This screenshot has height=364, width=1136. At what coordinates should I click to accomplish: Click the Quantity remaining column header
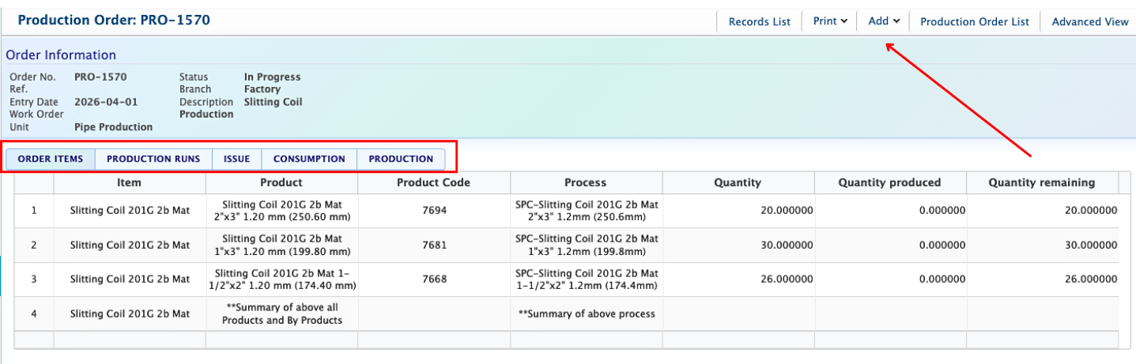(x=1041, y=182)
